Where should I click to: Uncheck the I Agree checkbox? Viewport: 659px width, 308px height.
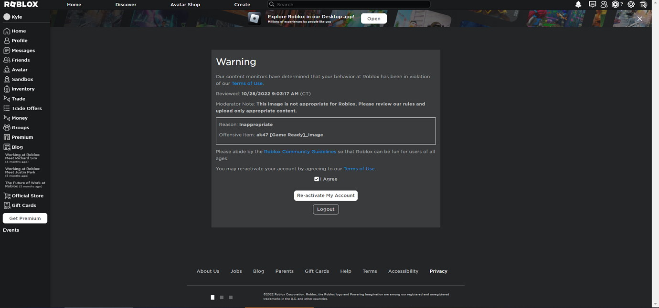(317, 179)
